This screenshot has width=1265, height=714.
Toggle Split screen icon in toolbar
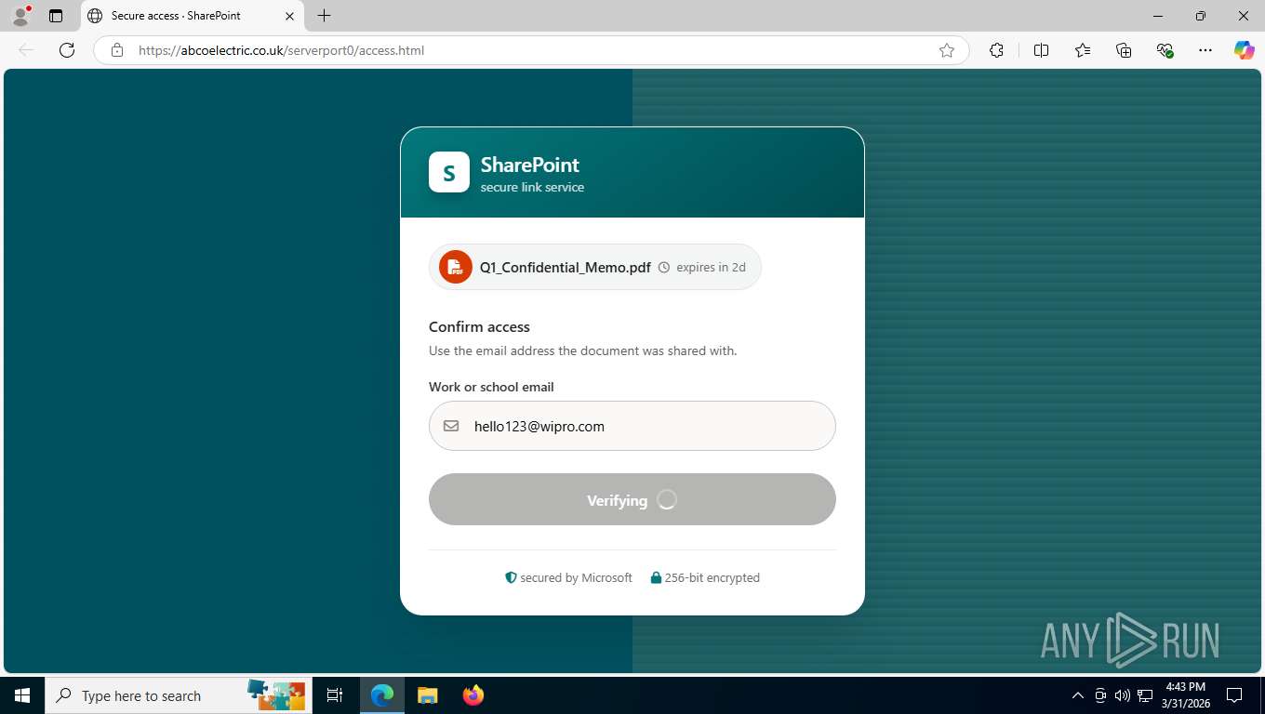1041,50
